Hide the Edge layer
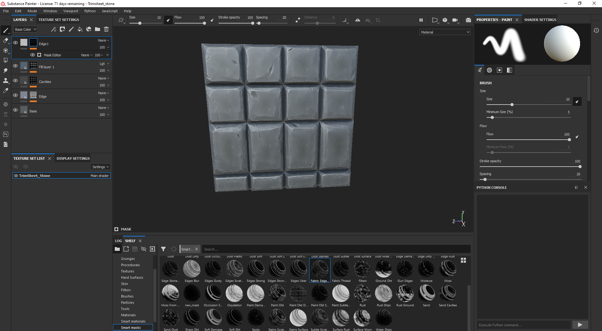602x331 pixels. pos(15,95)
